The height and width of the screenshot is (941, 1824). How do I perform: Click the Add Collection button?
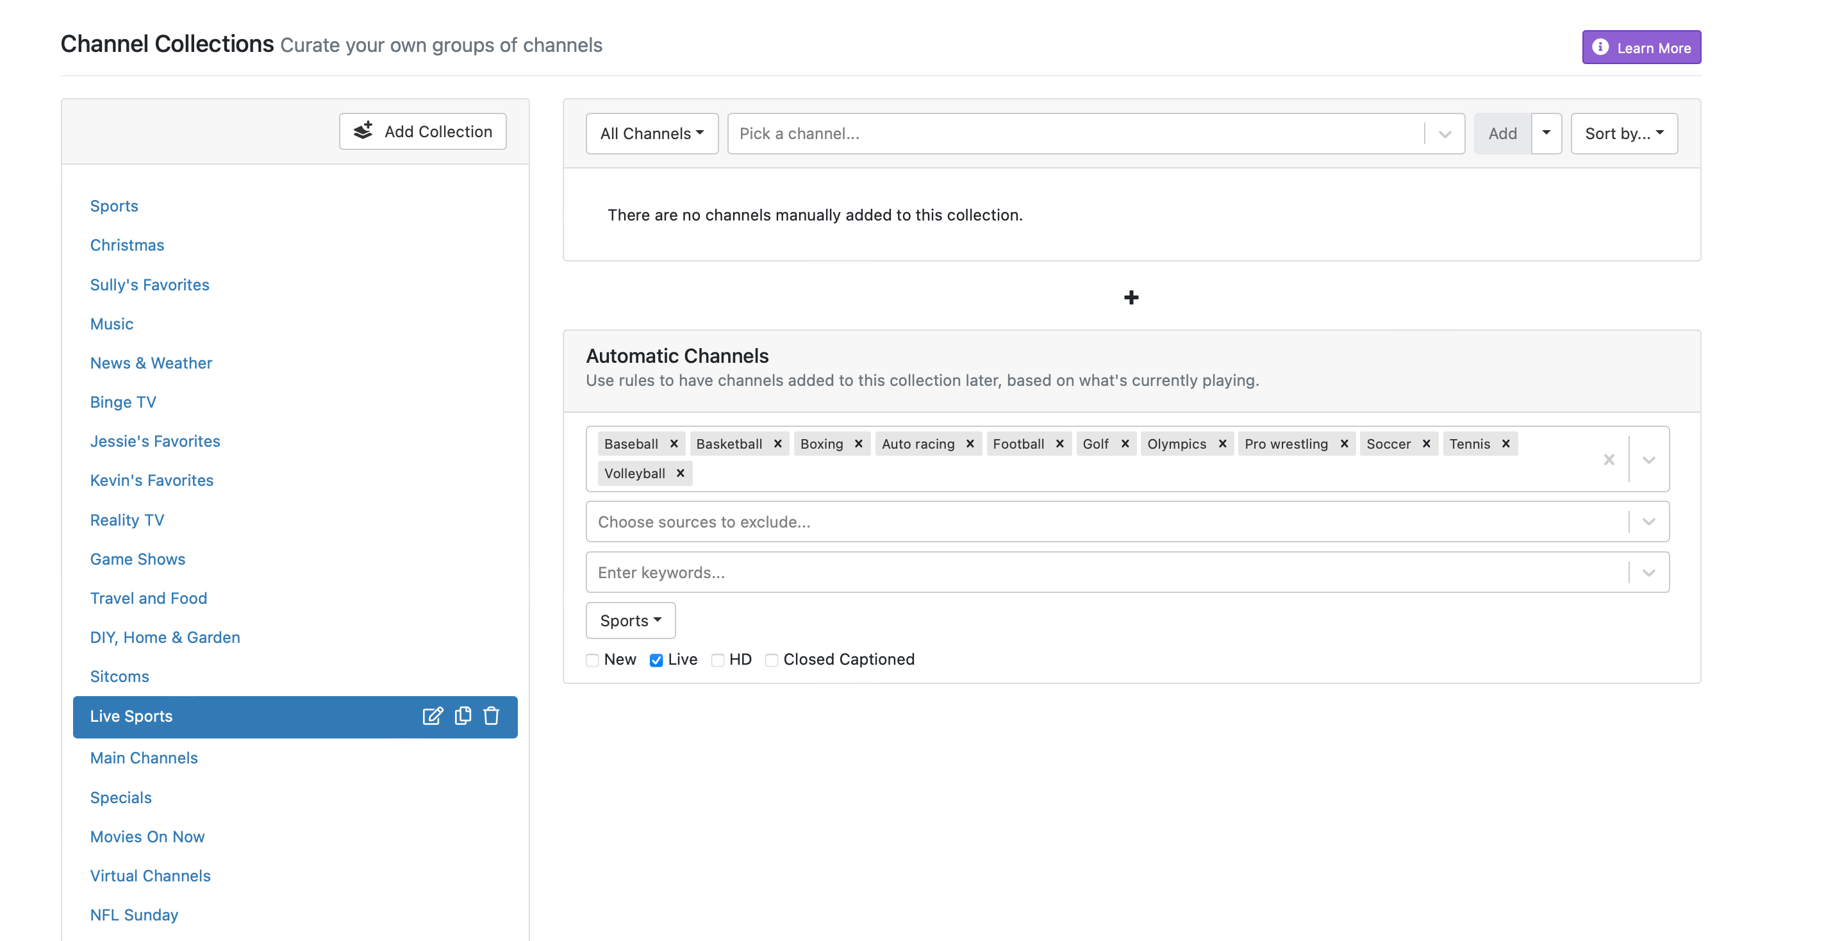[x=423, y=131]
